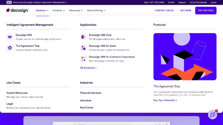Viewport: 223px width, 125px height.
Task: Click 'Uncover hidden business value' text
Action: click(31, 50)
